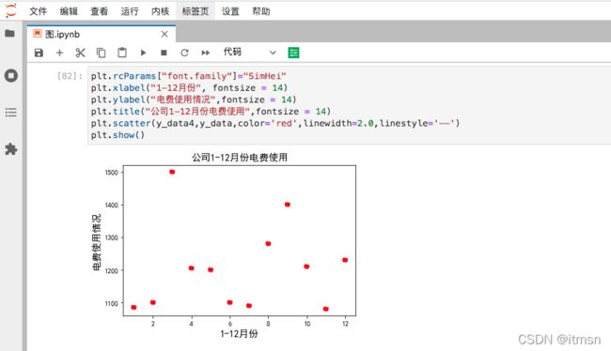Open the 帮助 menu
611x351 pixels.
tap(260, 11)
